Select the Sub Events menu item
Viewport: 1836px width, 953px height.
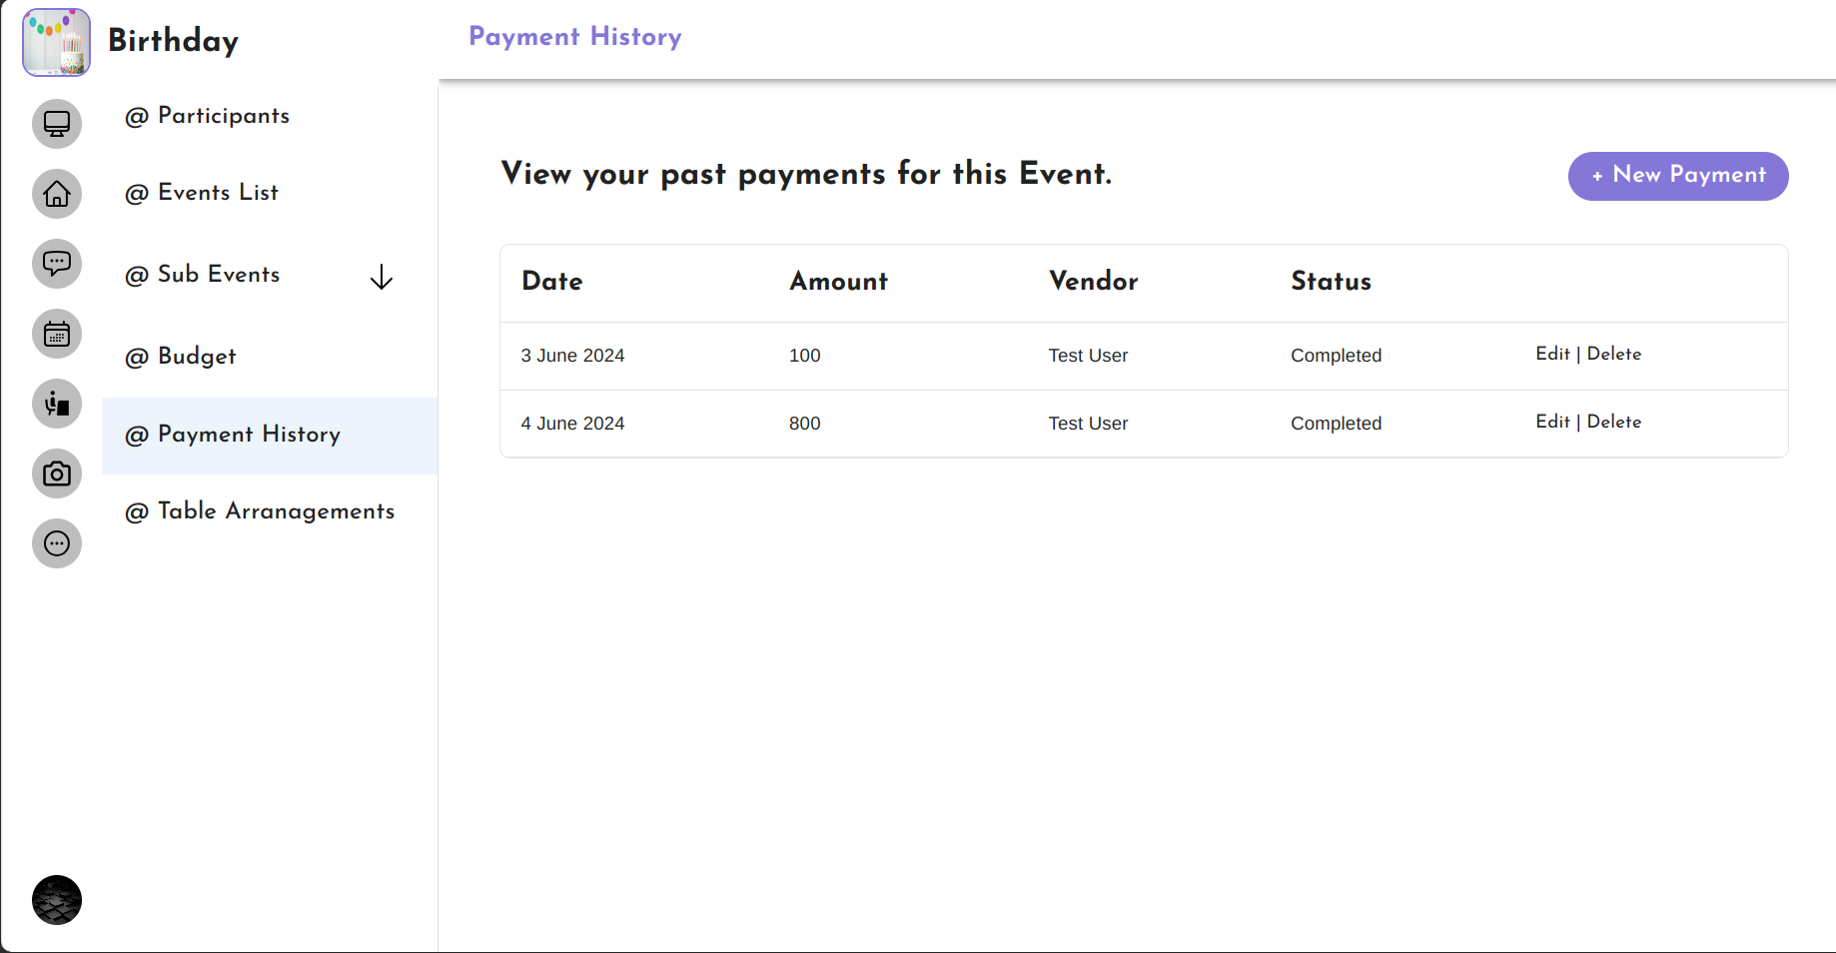coord(203,275)
